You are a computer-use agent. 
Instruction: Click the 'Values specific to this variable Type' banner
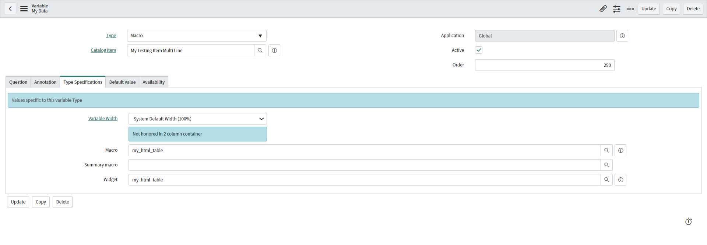tap(353, 100)
